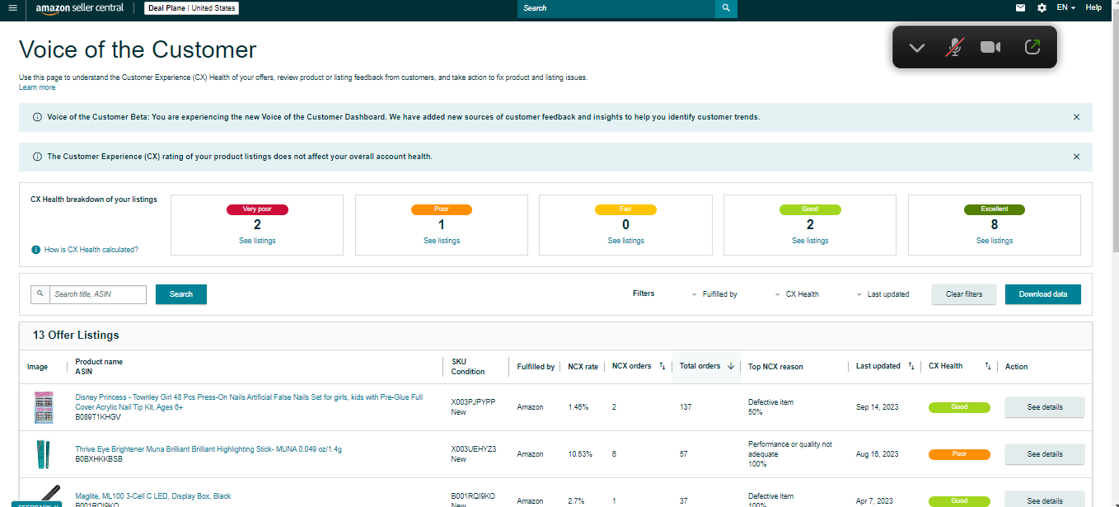
Task: Click the Disney Princess nails product thumbnail
Action: [x=43, y=407]
